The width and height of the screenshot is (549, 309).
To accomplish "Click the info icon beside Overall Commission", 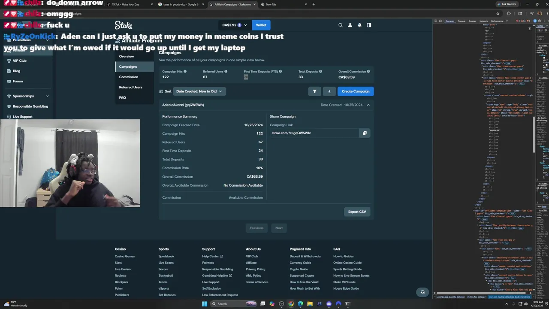I will pos(368,72).
